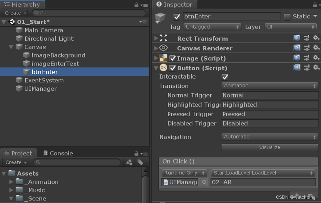Collapse the Canvas object in Hierarchy
This screenshot has width=321, height=203.
(x=11, y=47)
